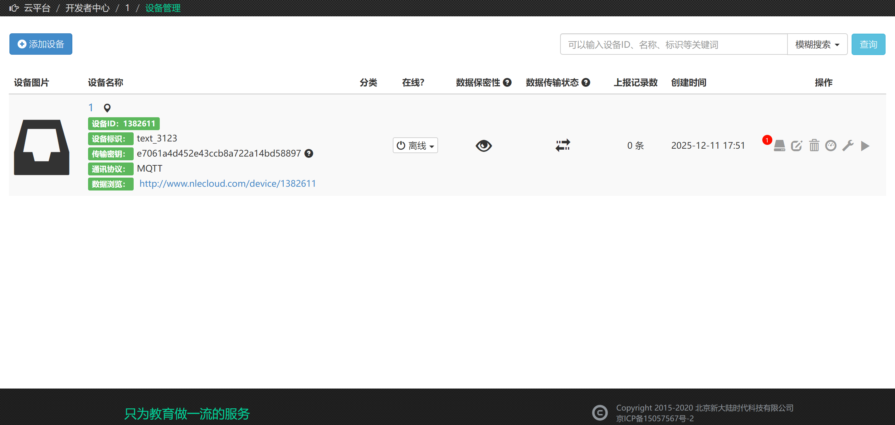Expand the 模糊搜索 search mode dropdown

click(x=817, y=44)
